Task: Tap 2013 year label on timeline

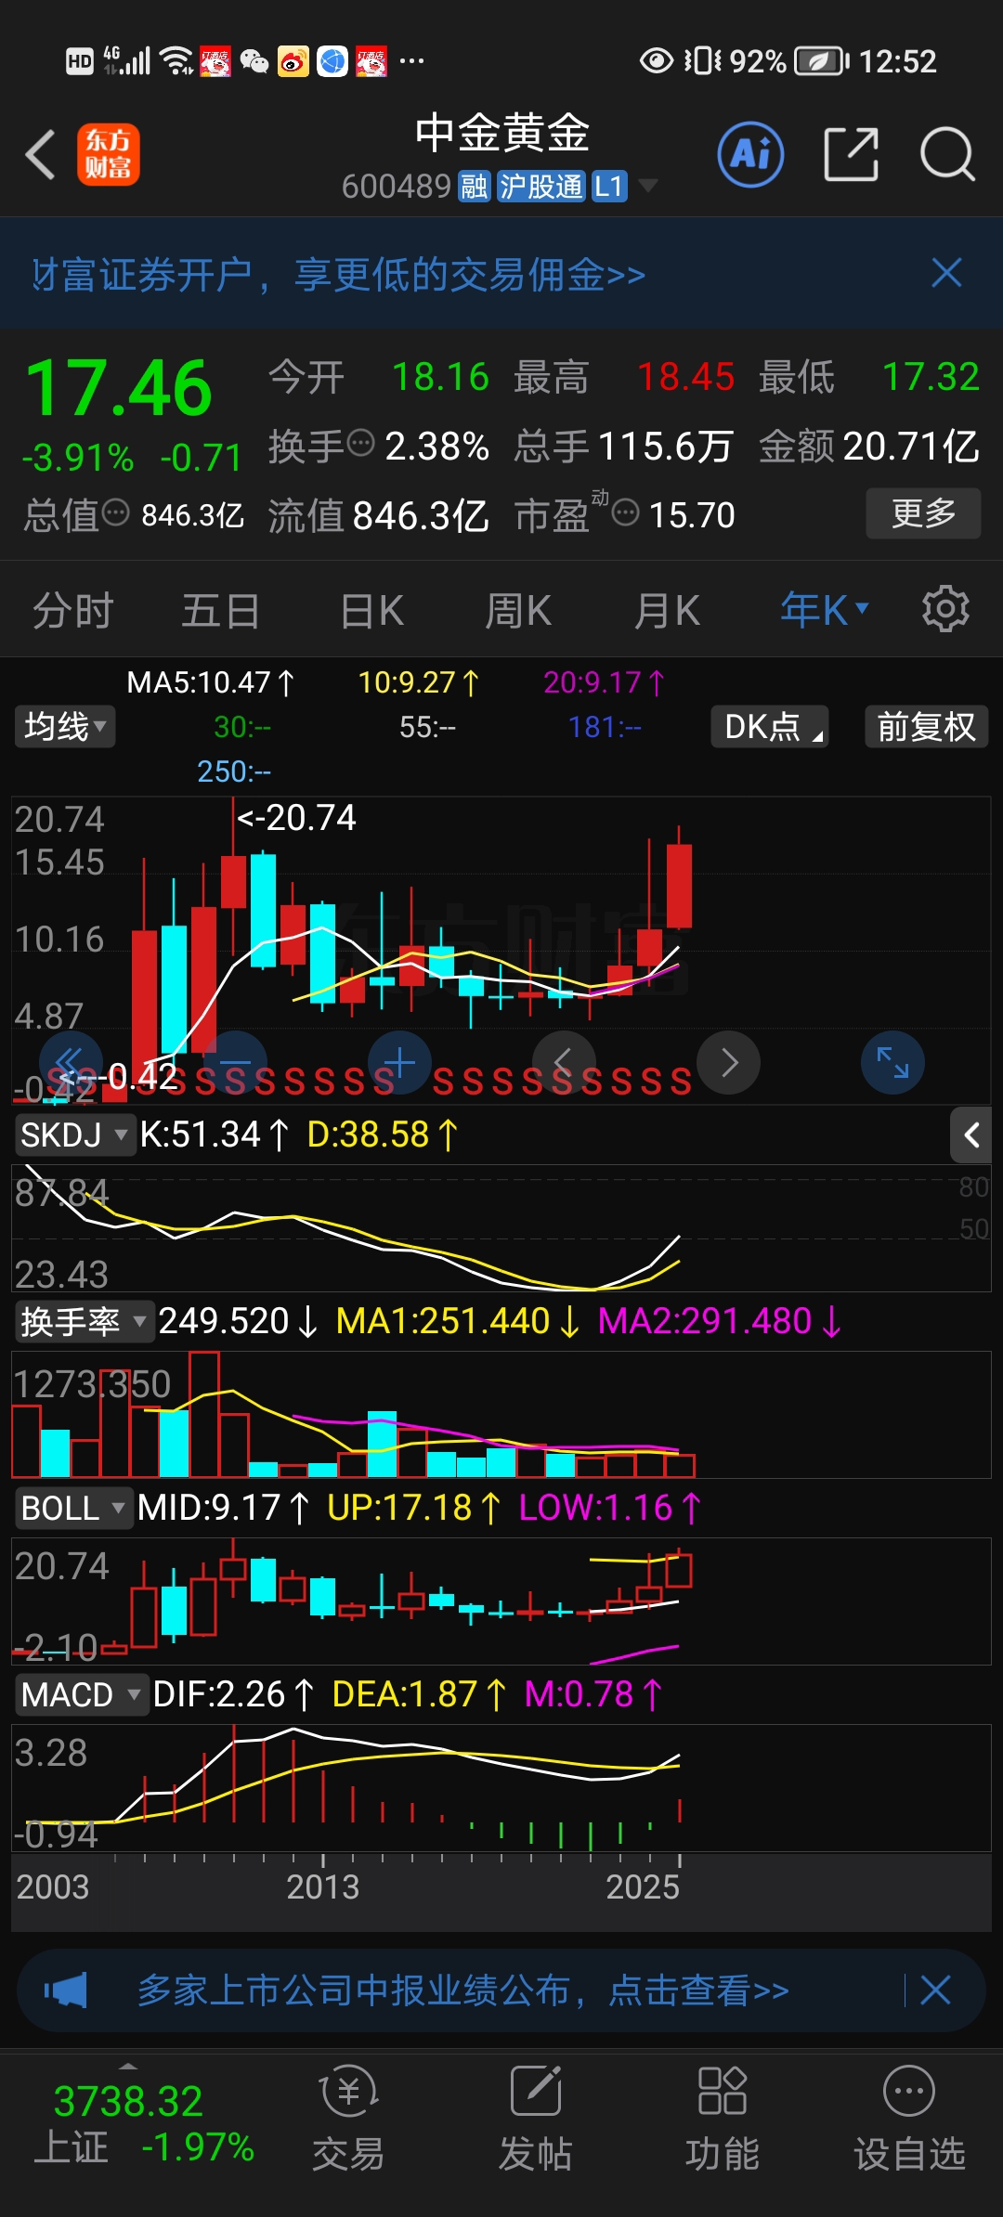Action: tap(322, 1886)
